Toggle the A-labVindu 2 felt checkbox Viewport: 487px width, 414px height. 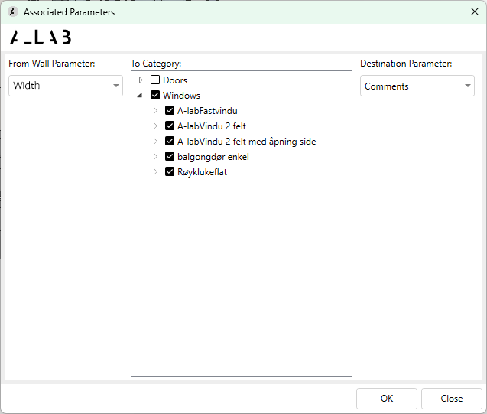tap(170, 126)
